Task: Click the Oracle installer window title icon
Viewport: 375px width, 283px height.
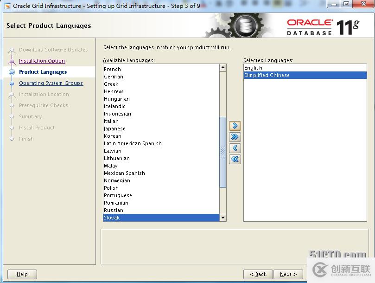Action: (x=7, y=6)
